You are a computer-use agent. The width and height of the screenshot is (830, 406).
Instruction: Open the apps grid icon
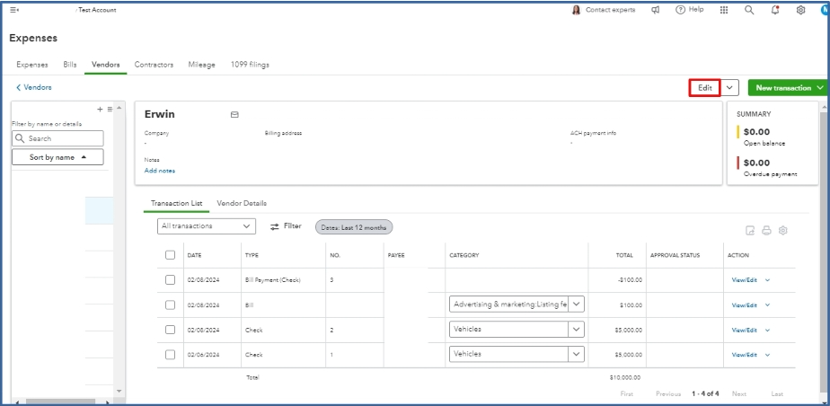click(724, 10)
